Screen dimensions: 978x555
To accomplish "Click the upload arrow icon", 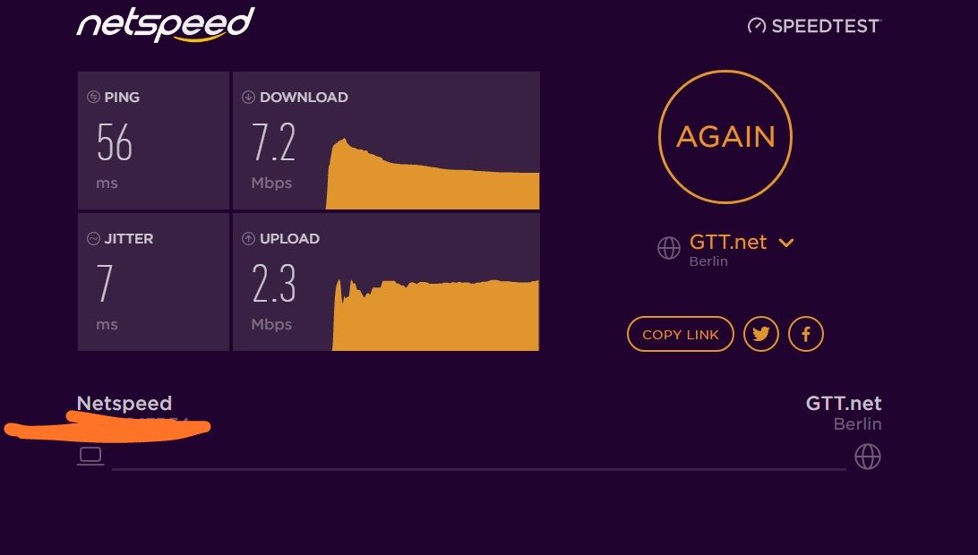I will click(248, 238).
